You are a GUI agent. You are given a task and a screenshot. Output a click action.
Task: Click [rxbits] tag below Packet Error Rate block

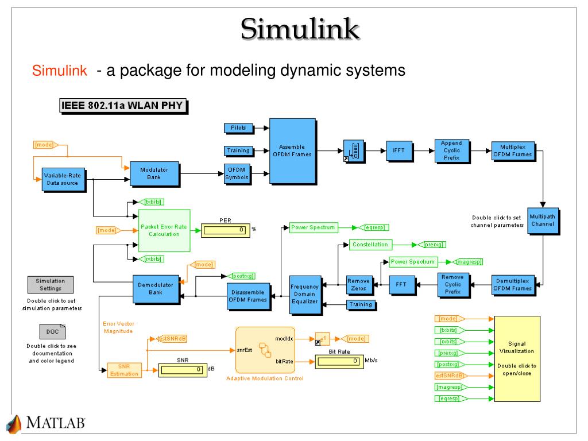point(152,259)
